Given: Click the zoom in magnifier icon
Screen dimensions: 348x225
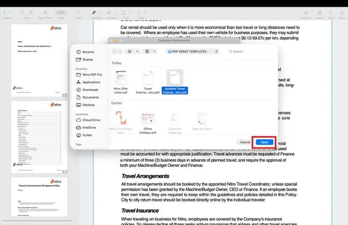Looking at the screenshot, I should tap(31, 12).
